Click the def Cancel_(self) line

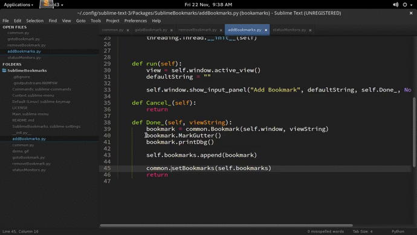pyautogui.click(x=164, y=103)
